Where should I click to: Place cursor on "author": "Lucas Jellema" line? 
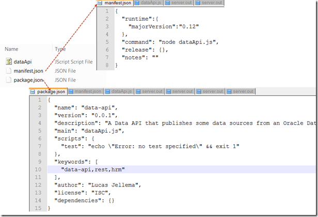click(98, 185)
